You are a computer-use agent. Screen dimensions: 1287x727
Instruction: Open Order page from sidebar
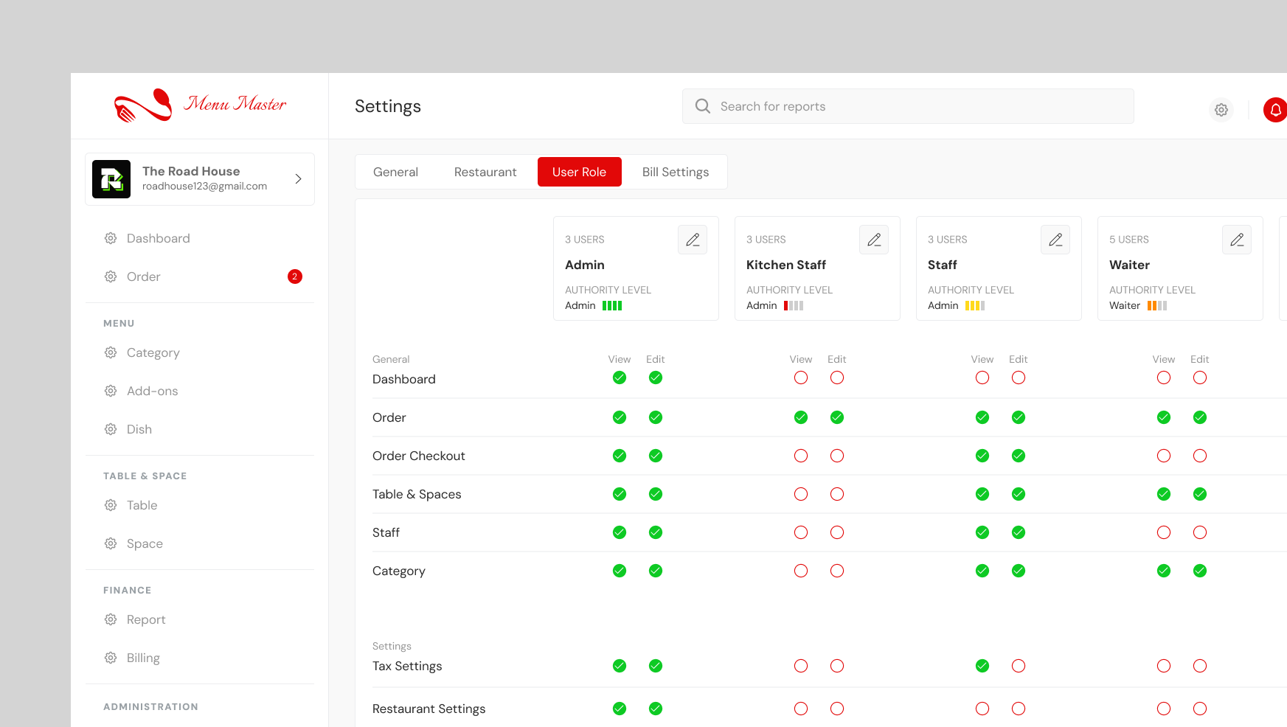pyautogui.click(x=143, y=276)
